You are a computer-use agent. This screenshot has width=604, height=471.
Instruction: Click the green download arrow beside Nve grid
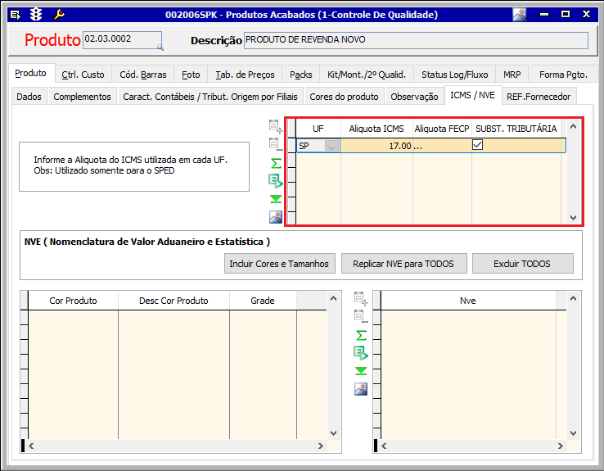click(x=361, y=371)
